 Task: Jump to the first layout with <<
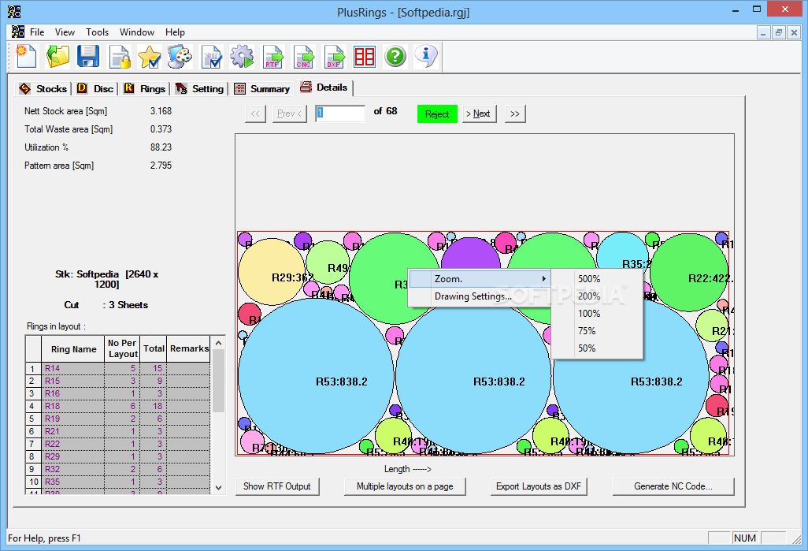coord(255,114)
